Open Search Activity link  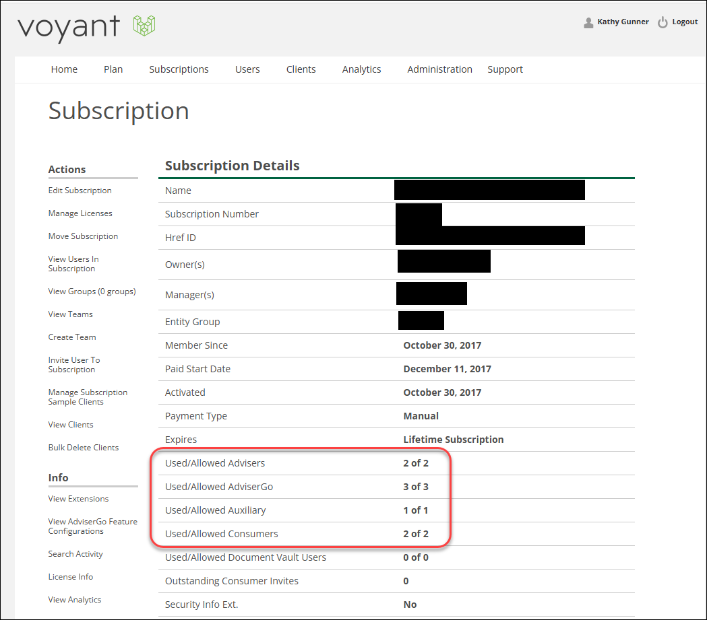tap(75, 554)
